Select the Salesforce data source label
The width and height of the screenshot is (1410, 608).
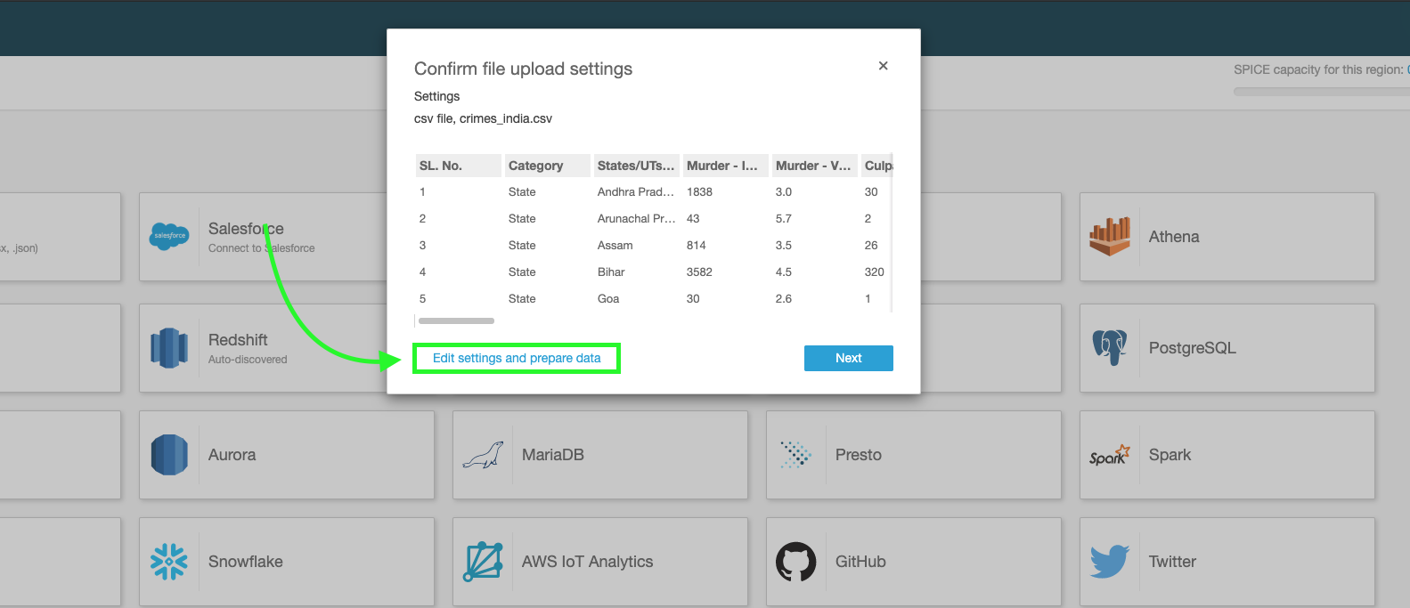pyautogui.click(x=246, y=229)
